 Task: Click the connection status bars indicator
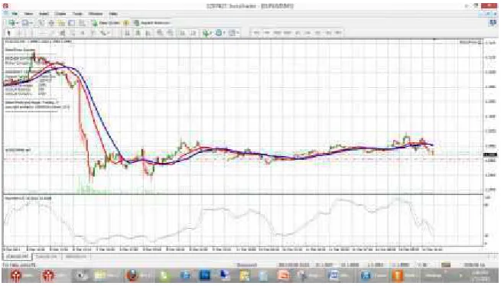pyautogui.click(x=446, y=265)
